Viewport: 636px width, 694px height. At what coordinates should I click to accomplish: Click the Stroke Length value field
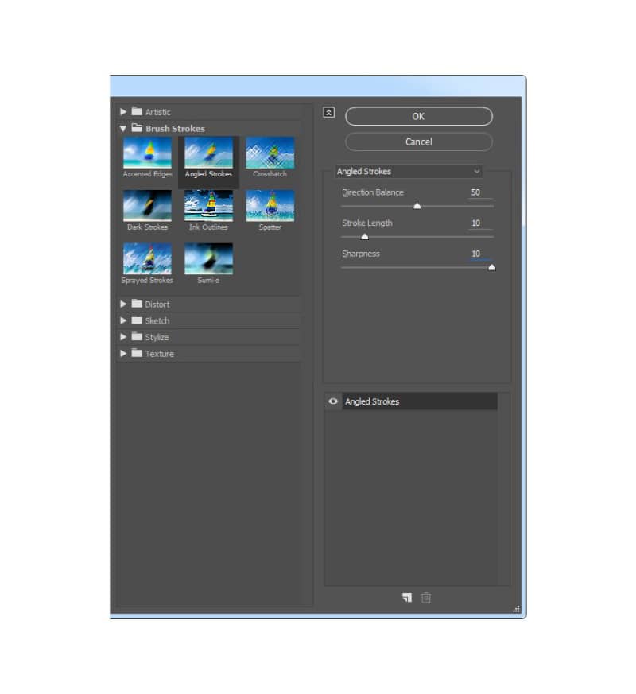point(480,223)
